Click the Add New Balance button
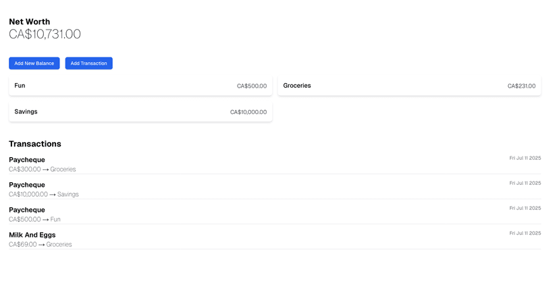 [x=34, y=63]
